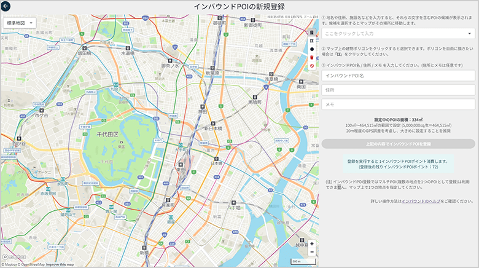Click the red cancel circle icon
The height and width of the screenshot is (268, 479).
coord(312,66)
